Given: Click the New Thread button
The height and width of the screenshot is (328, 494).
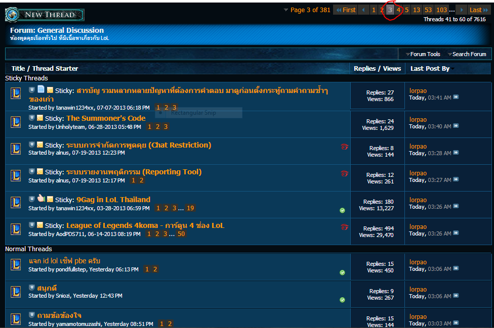Looking at the screenshot, I should point(45,15).
